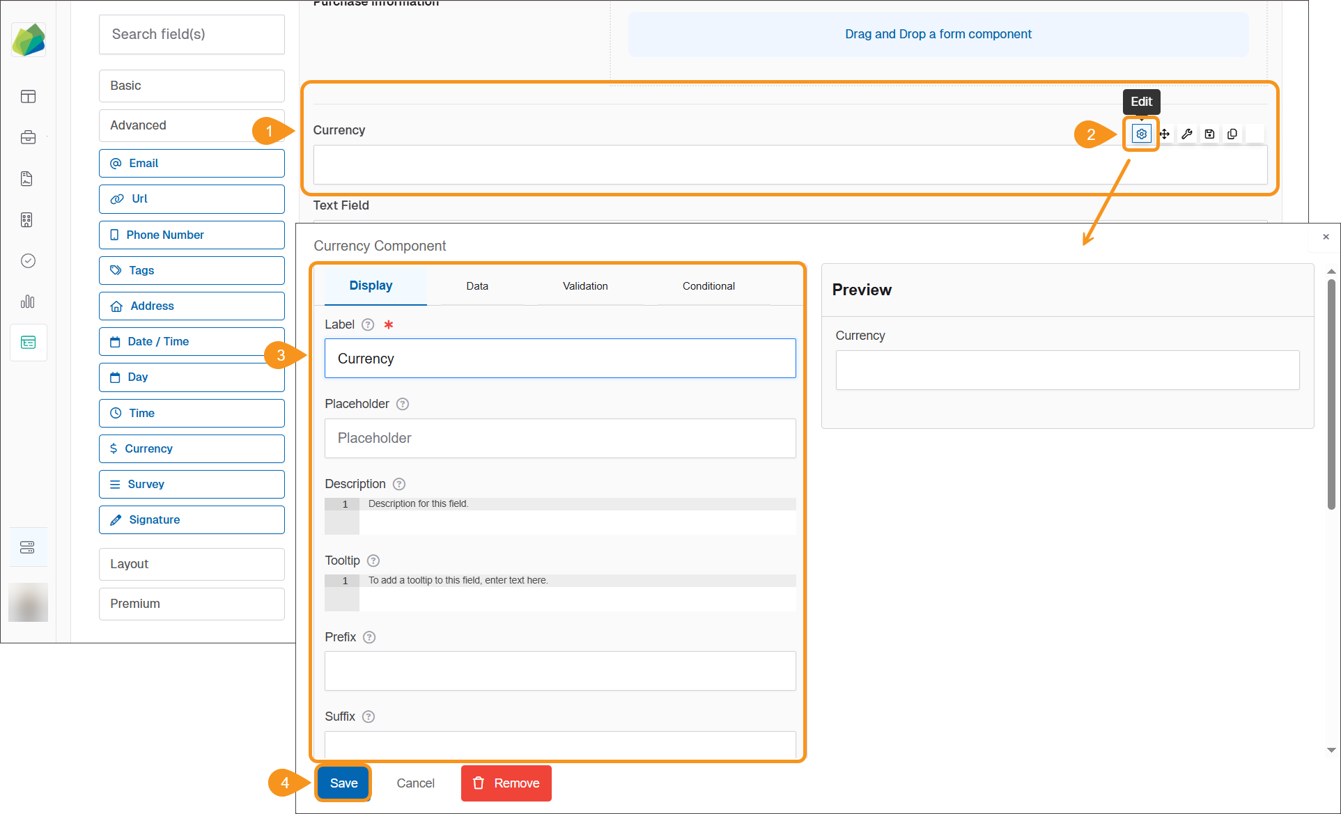1341x814 pixels.
Task: Click the checkmark circle icon in the sidebar
Action: pyautogui.click(x=28, y=260)
